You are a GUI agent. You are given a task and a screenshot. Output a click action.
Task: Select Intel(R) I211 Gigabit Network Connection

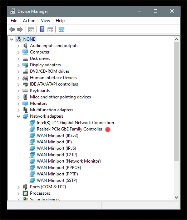75,123
